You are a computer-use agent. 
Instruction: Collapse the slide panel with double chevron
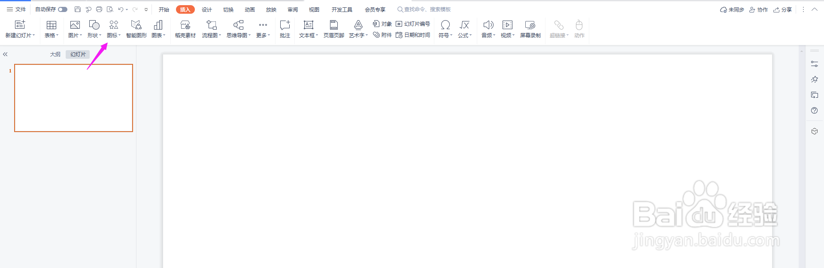click(x=5, y=54)
